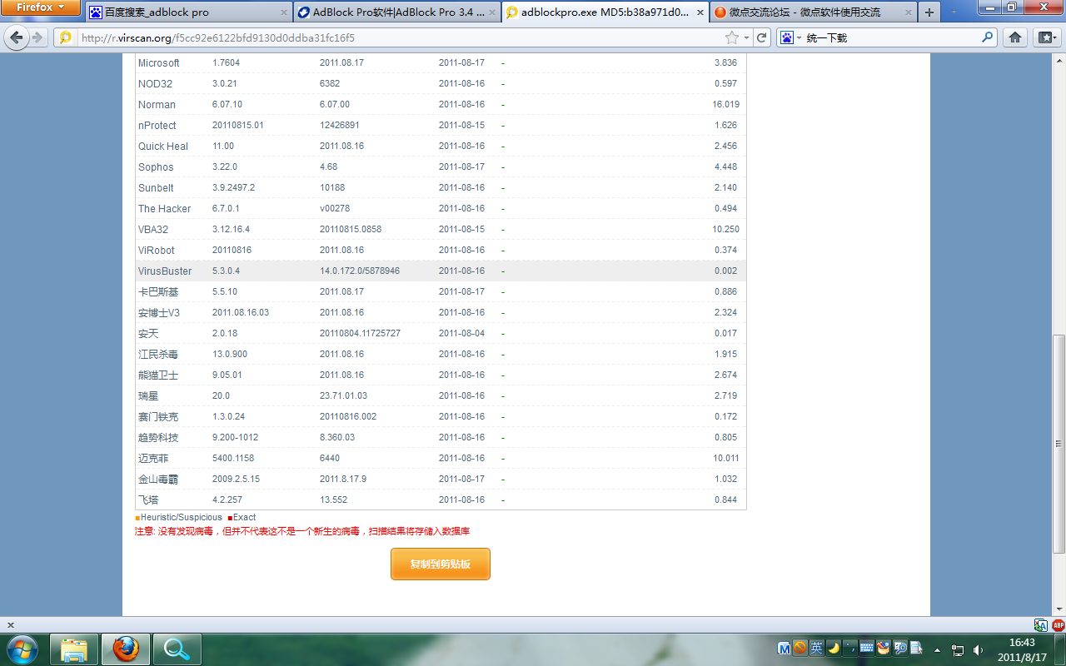Click the IME toolbox icon
1066x666 pixels.
tap(883, 648)
